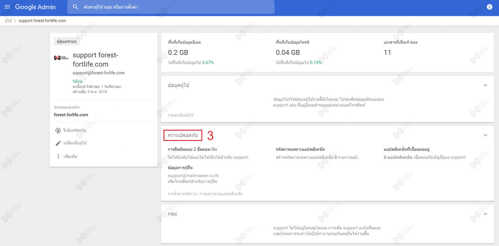
Task: Open the ความปลอดภัย security heading
Action: pyautogui.click(x=183, y=135)
